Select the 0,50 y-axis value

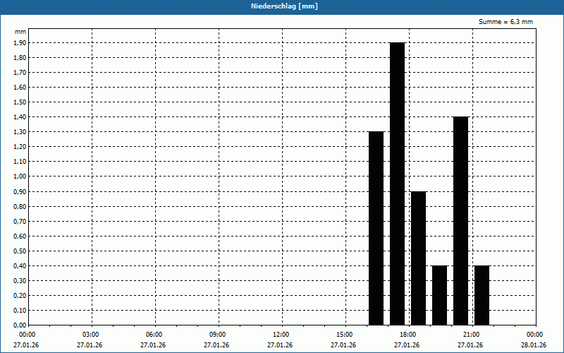[x=20, y=251]
